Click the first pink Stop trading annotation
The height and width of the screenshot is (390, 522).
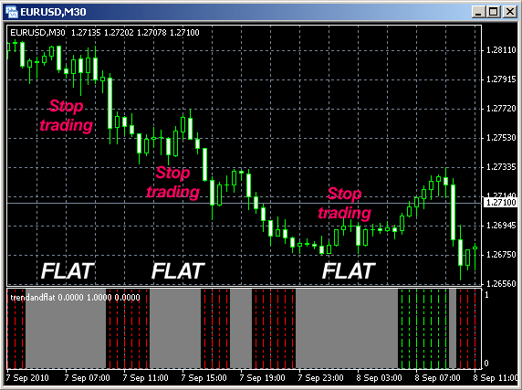pos(67,115)
